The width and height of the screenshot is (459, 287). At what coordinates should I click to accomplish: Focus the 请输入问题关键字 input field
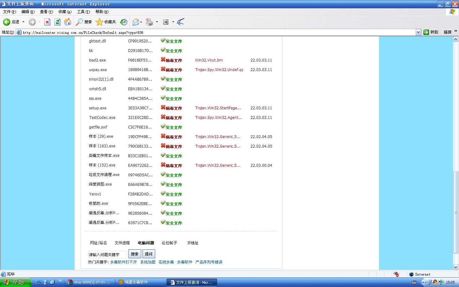click(x=107, y=254)
